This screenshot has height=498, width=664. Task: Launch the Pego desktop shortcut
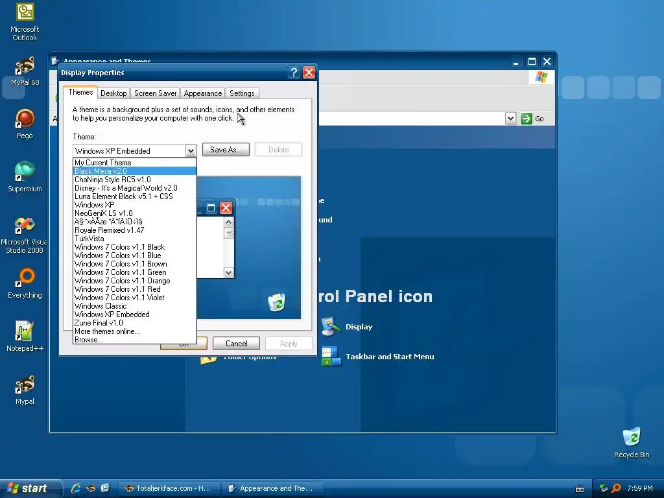pos(25,124)
